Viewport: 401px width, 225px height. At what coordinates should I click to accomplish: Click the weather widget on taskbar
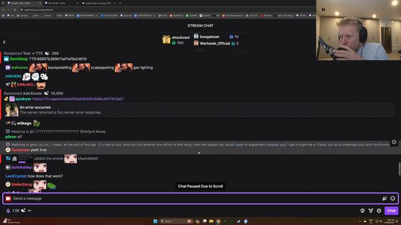pos(11,221)
